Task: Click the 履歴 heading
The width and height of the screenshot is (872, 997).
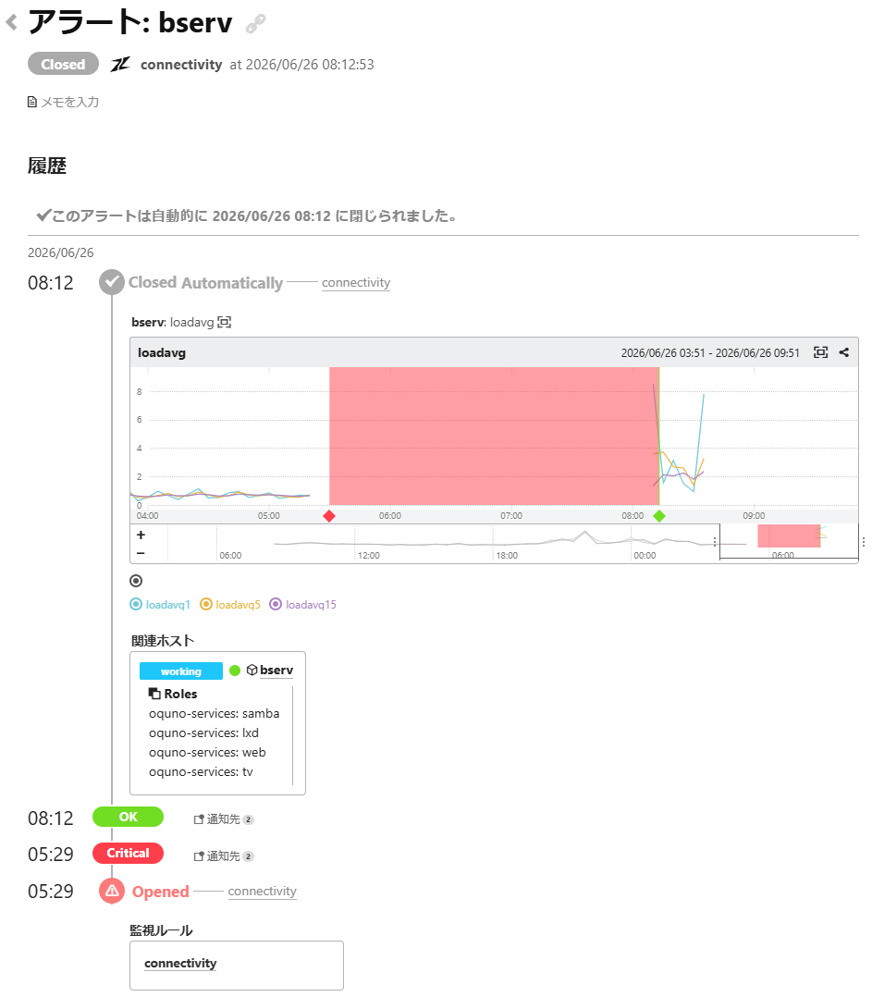Action: (47, 166)
